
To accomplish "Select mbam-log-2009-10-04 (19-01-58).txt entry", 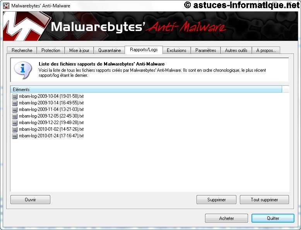I will 51,96.
